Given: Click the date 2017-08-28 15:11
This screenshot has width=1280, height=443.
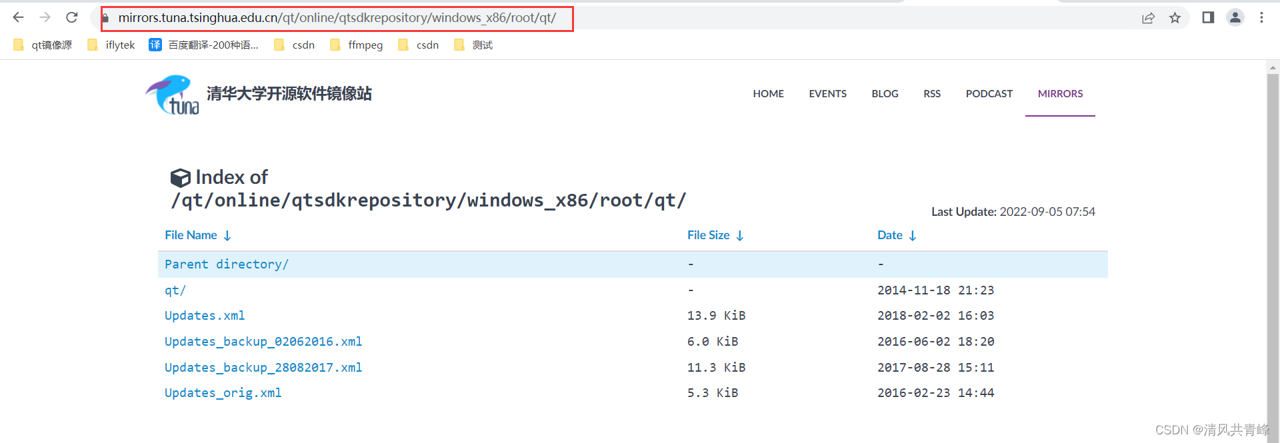Looking at the screenshot, I should tap(936, 368).
